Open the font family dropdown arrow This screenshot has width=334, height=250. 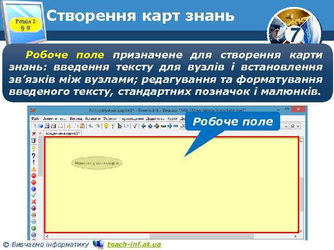[x=286, y=126]
